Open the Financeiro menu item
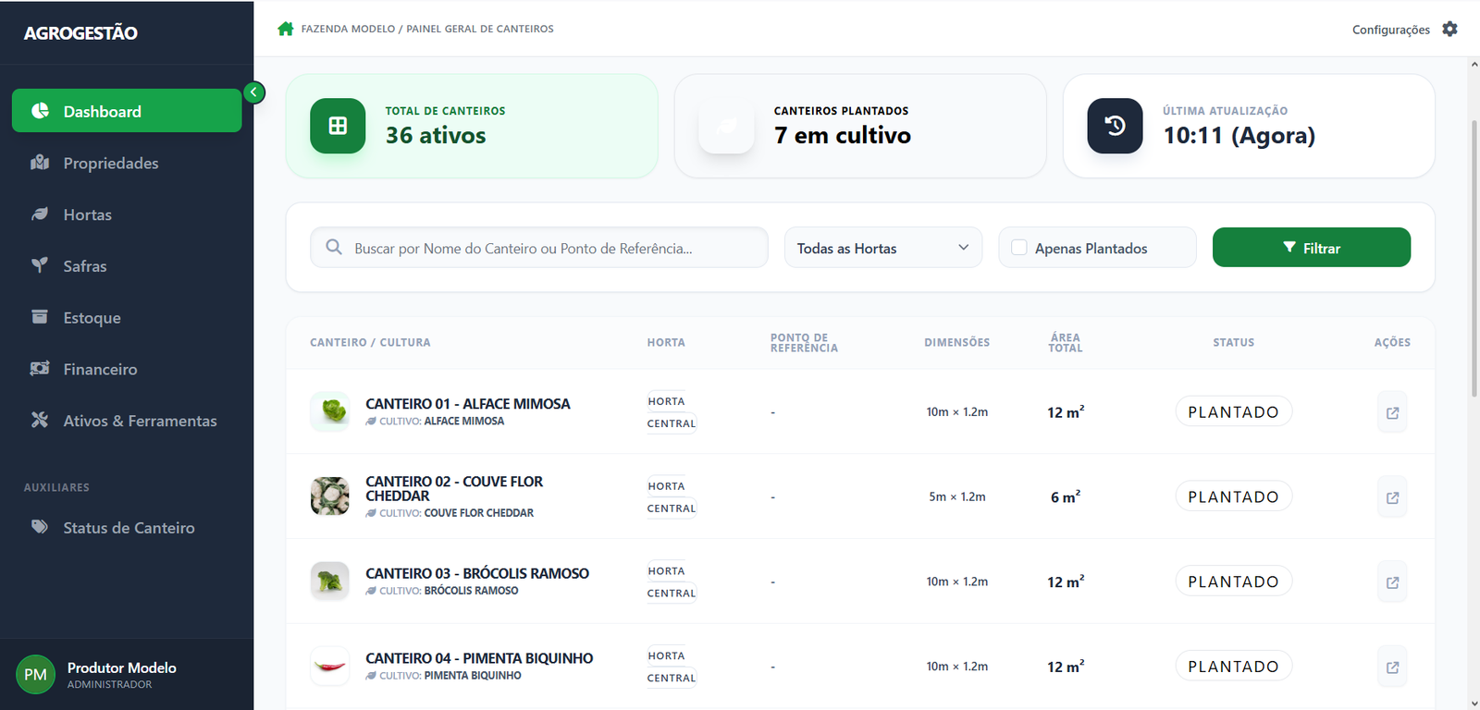The height and width of the screenshot is (710, 1480). [127, 369]
